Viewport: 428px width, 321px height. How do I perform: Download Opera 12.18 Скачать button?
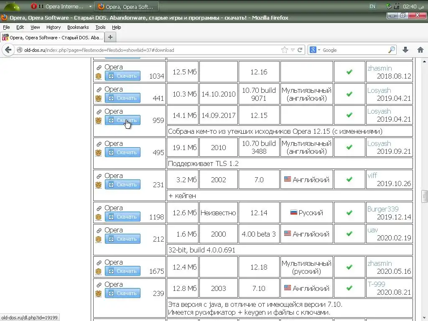click(122, 271)
